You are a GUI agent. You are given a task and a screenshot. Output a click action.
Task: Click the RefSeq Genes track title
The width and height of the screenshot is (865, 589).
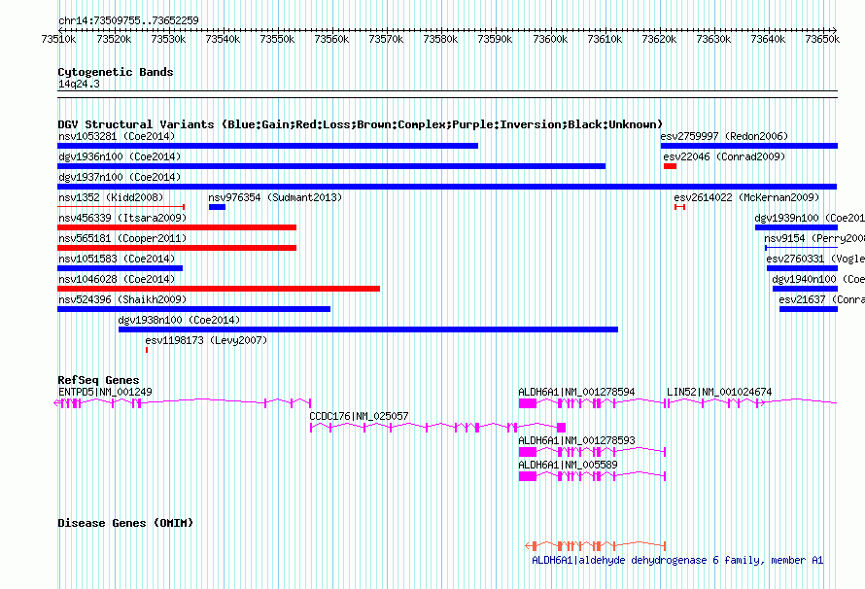click(98, 380)
